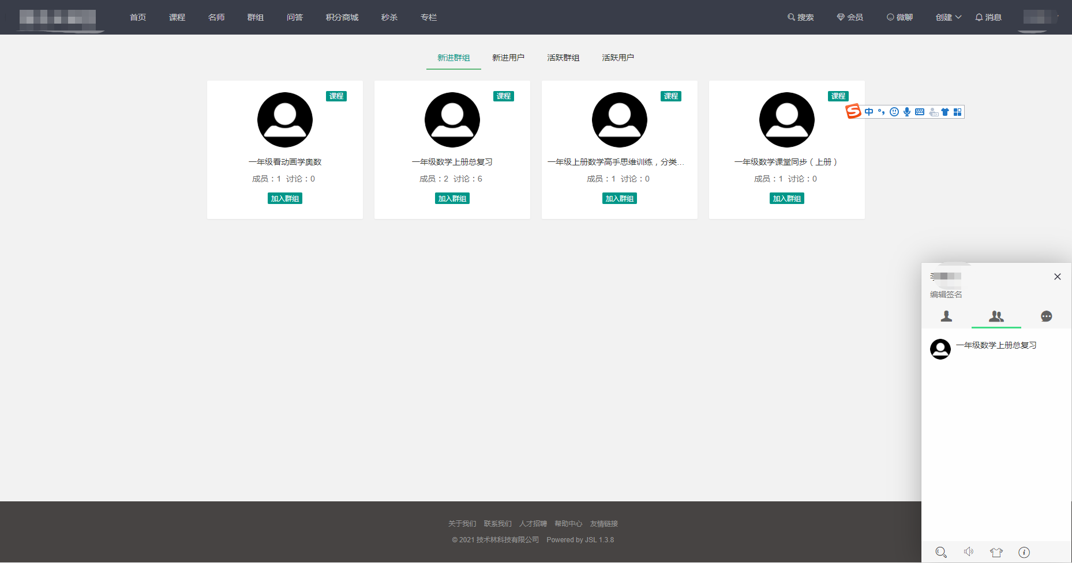The image size is (1072, 563).
Task: Open avatar of 一年级上册数学高手思维训练 group
Action: point(620,120)
